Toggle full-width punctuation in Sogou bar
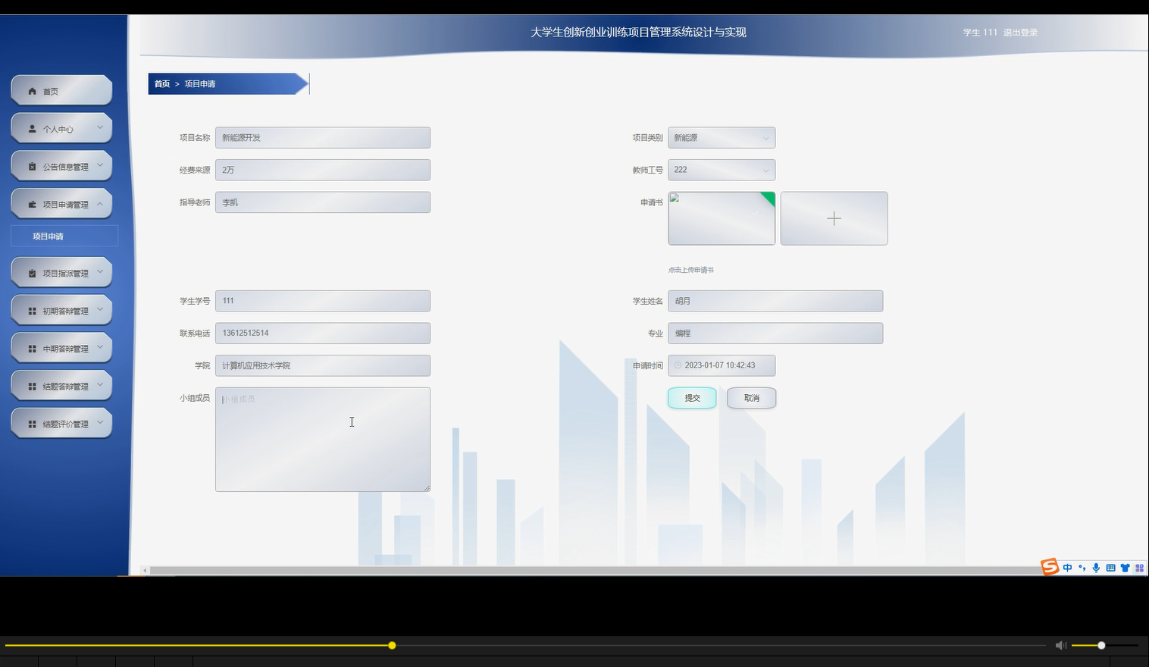Image resolution: width=1149 pixels, height=667 pixels. 1082,568
